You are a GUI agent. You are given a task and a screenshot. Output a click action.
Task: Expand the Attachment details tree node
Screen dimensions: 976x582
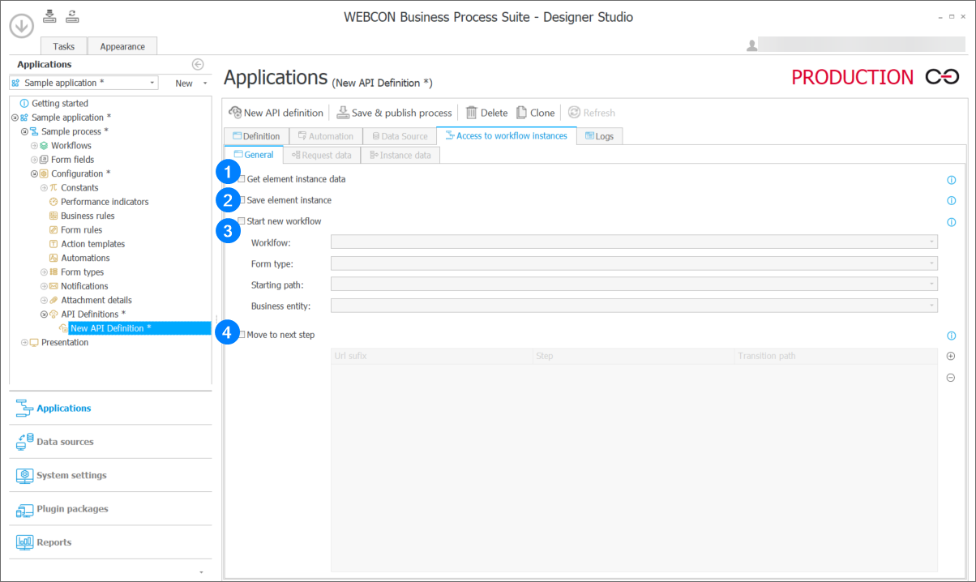pos(44,300)
